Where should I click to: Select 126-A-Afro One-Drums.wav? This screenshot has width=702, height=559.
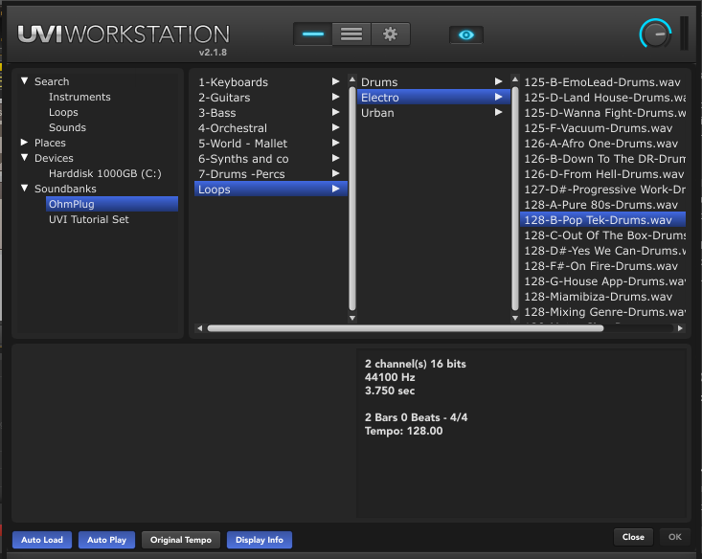(x=602, y=144)
